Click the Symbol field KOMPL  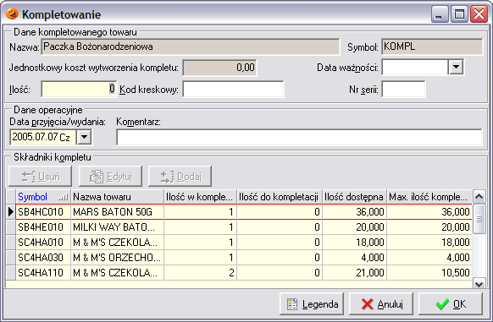click(x=432, y=46)
